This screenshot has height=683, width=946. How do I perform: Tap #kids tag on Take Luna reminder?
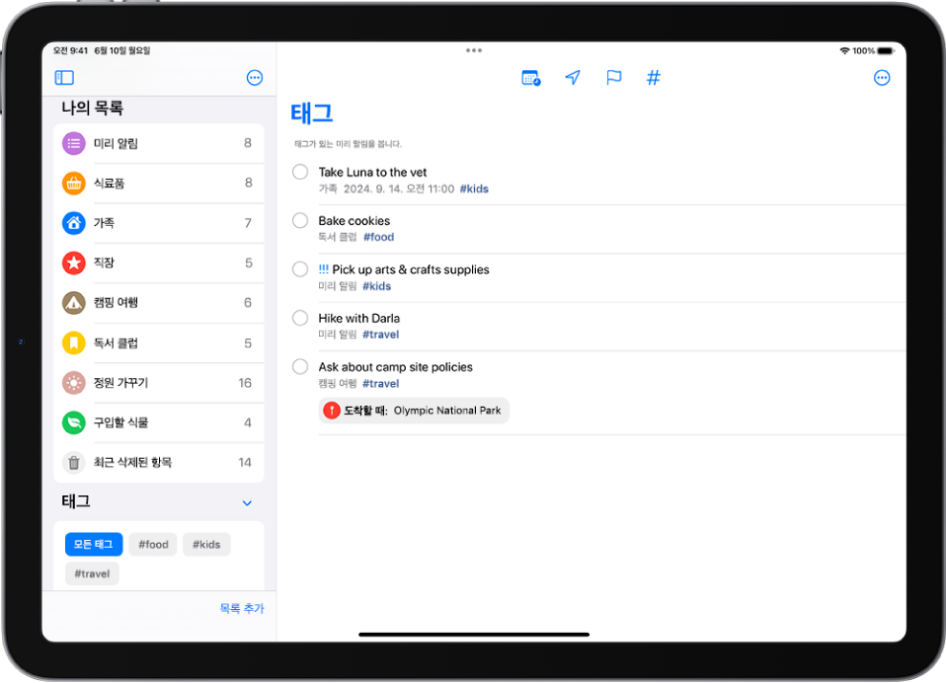[x=474, y=189]
